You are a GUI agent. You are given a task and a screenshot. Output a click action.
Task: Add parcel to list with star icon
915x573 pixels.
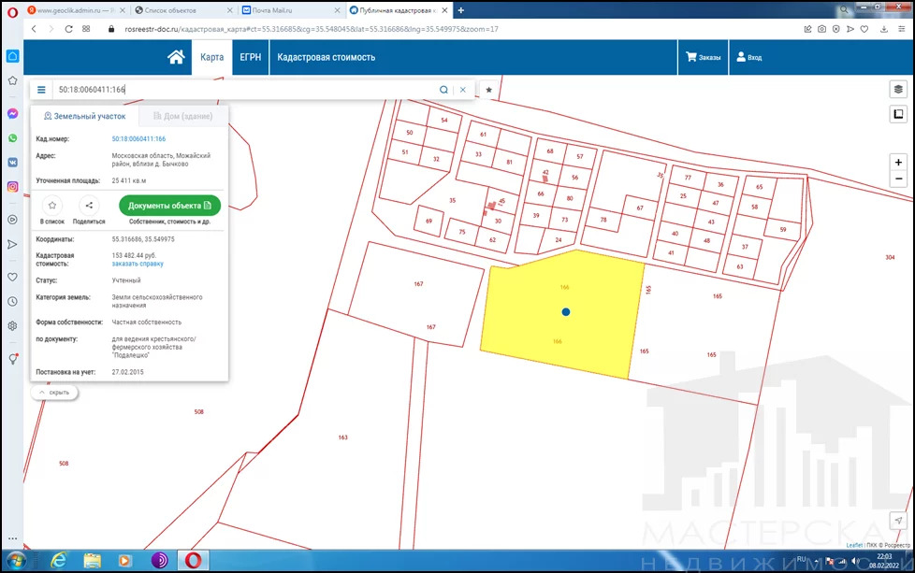tap(52, 206)
